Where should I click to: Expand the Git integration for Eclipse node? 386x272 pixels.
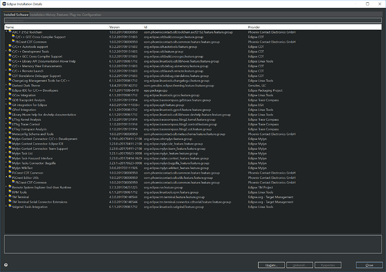coord(6,105)
